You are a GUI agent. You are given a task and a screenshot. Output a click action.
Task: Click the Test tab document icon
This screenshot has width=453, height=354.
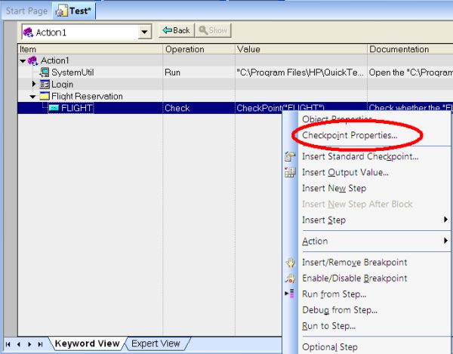(x=61, y=11)
